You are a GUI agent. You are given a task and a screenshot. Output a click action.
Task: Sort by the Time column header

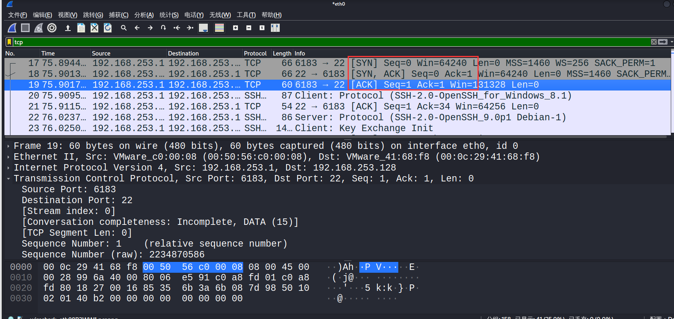tap(65, 53)
